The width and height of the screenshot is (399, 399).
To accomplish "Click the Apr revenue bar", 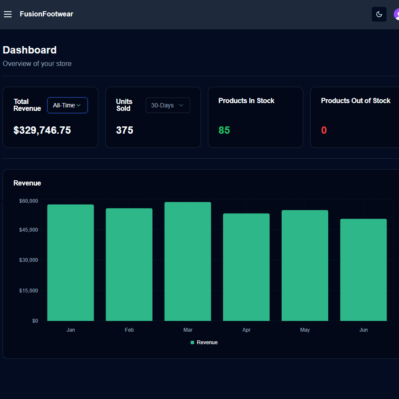I will pos(246,267).
